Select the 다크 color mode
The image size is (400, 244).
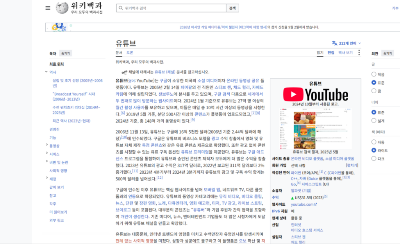pos(374,159)
